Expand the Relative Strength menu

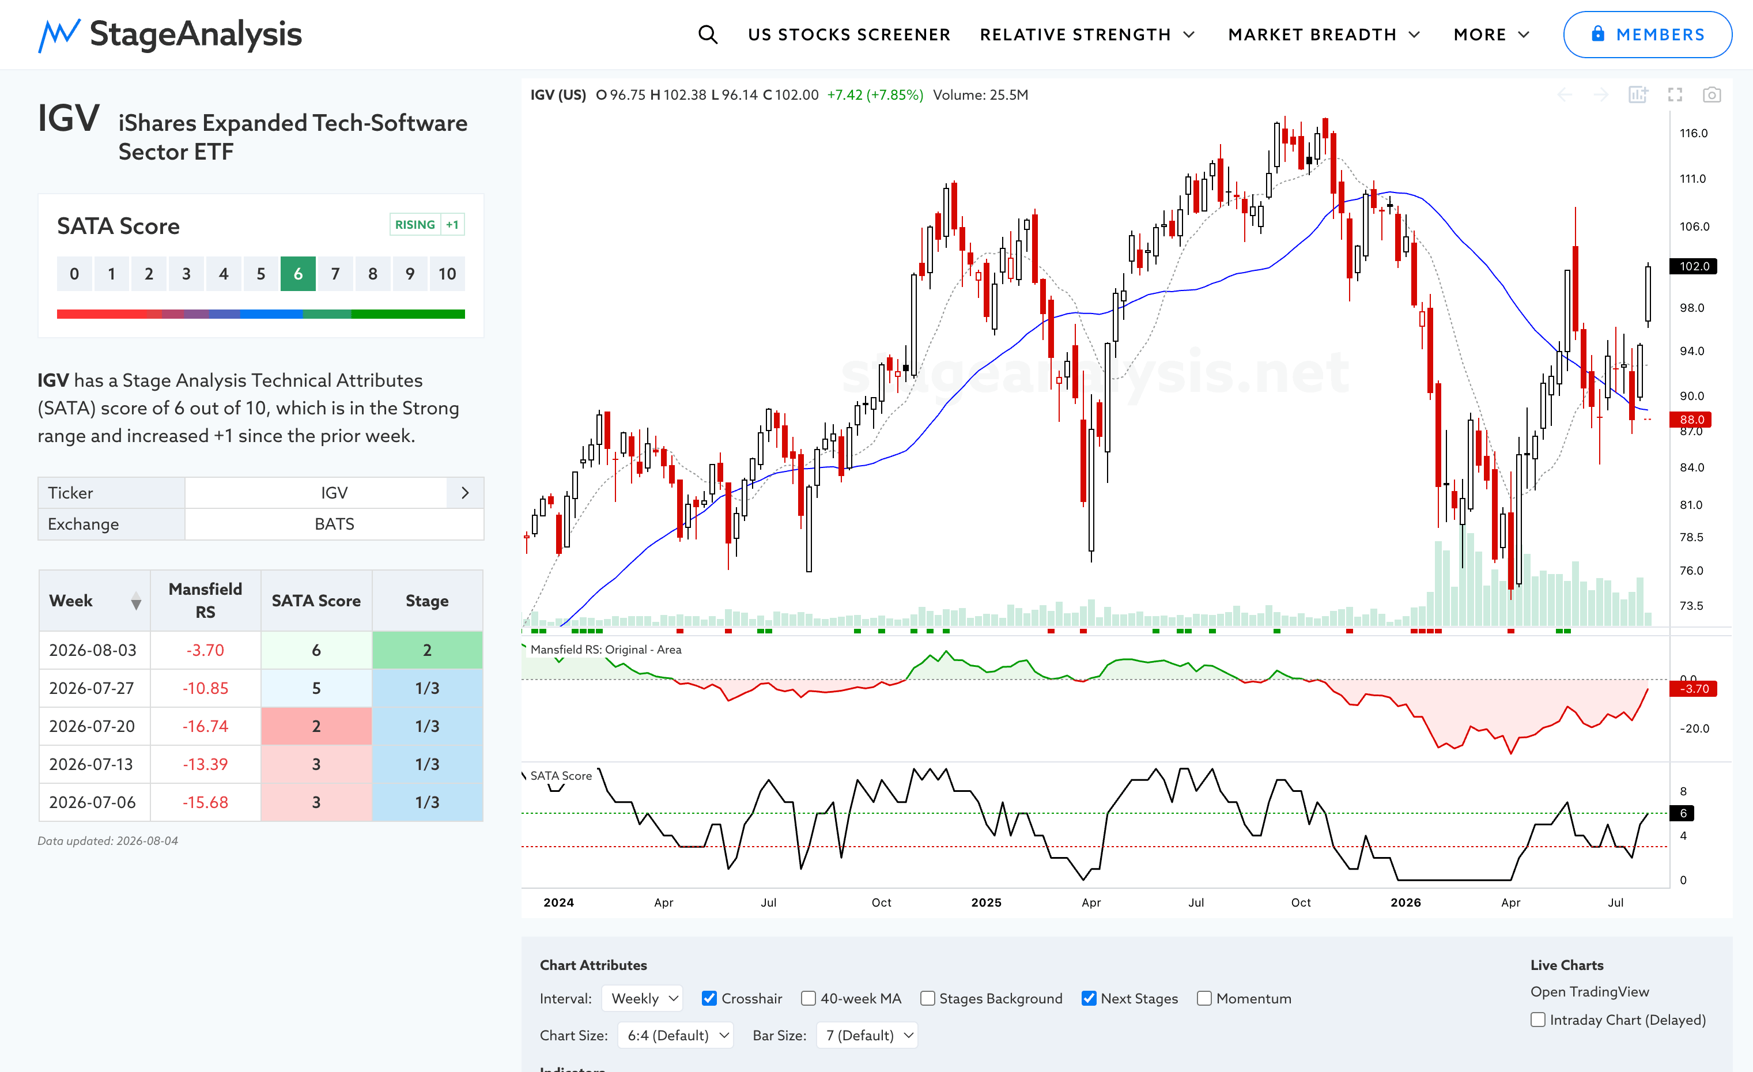[x=1087, y=34]
